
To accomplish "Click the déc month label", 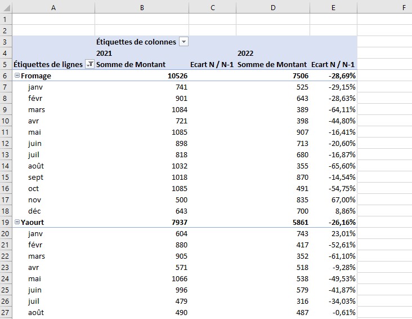I will click(34, 211).
